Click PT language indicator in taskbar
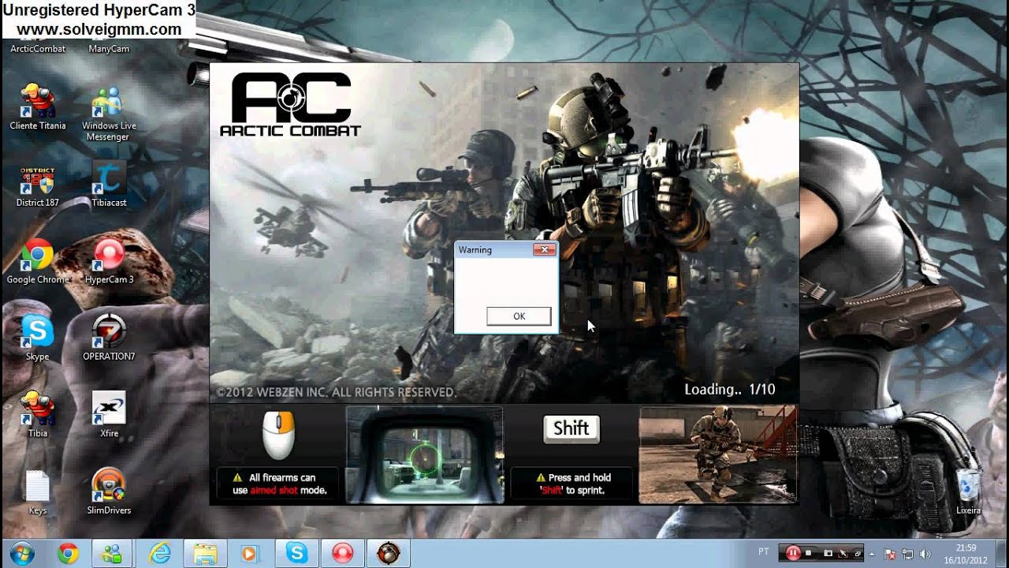 point(763,551)
